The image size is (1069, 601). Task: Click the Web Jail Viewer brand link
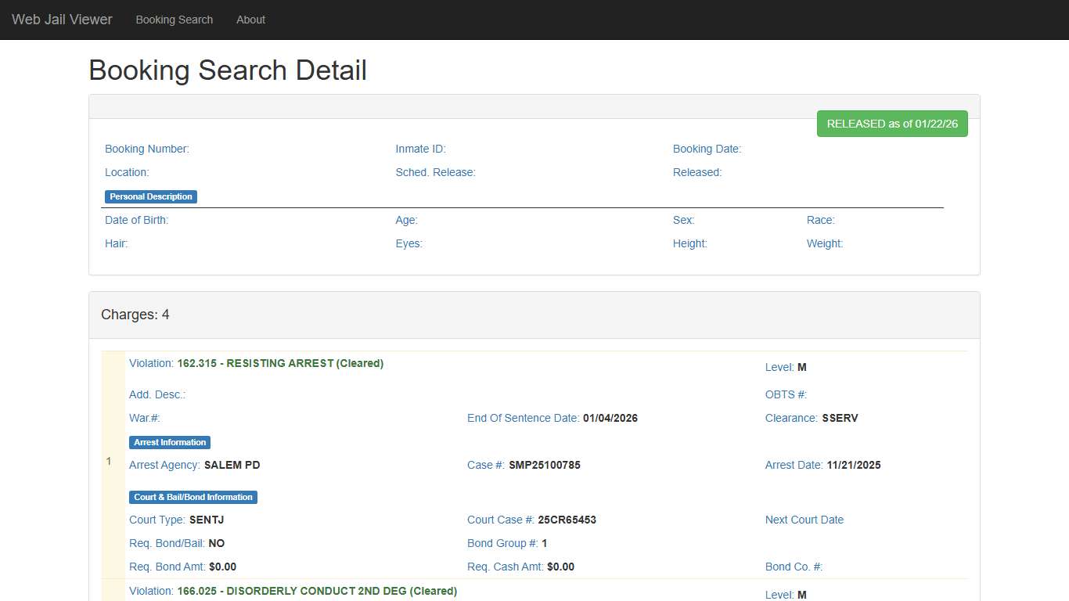coord(62,20)
